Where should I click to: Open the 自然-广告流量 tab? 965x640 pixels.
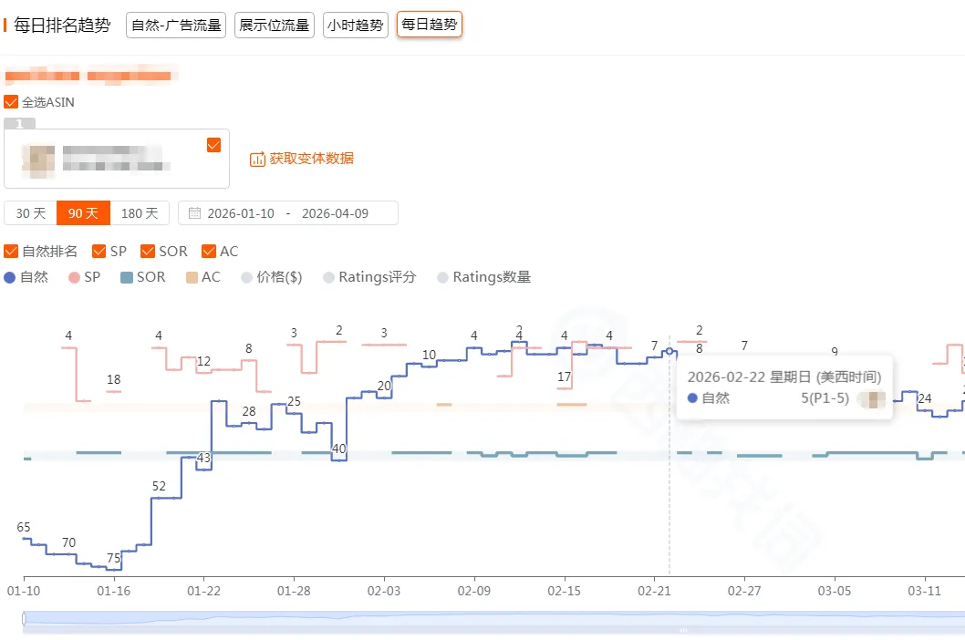tap(176, 25)
